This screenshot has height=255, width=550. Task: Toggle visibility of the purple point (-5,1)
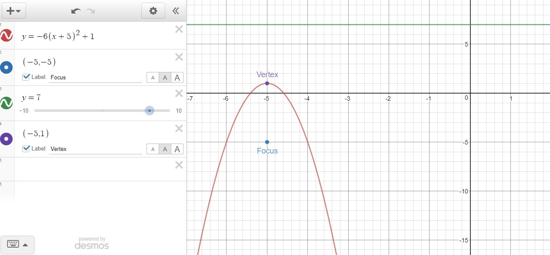coord(7,139)
